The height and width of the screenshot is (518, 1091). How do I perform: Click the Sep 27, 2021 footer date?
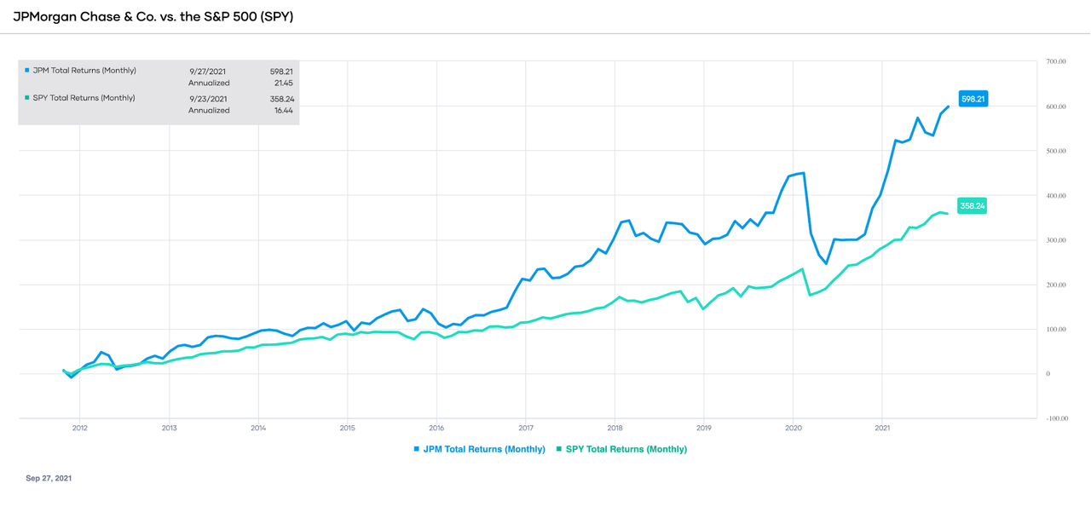point(49,479)
